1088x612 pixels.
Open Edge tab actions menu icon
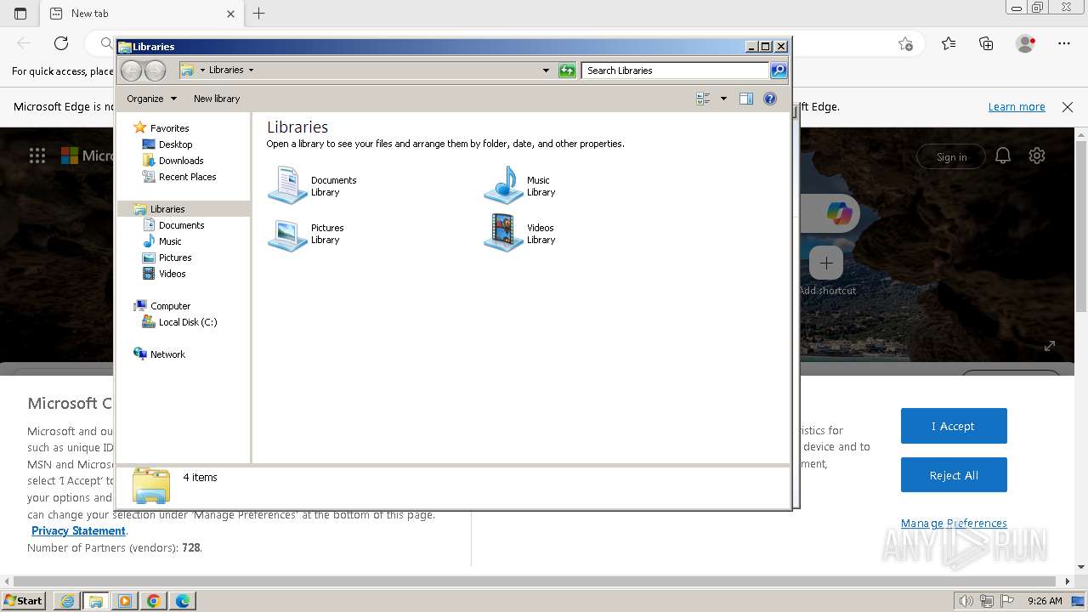pos(20,14)
